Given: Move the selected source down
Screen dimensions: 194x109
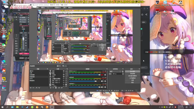Looking at the screenshot, I should 62,88.
